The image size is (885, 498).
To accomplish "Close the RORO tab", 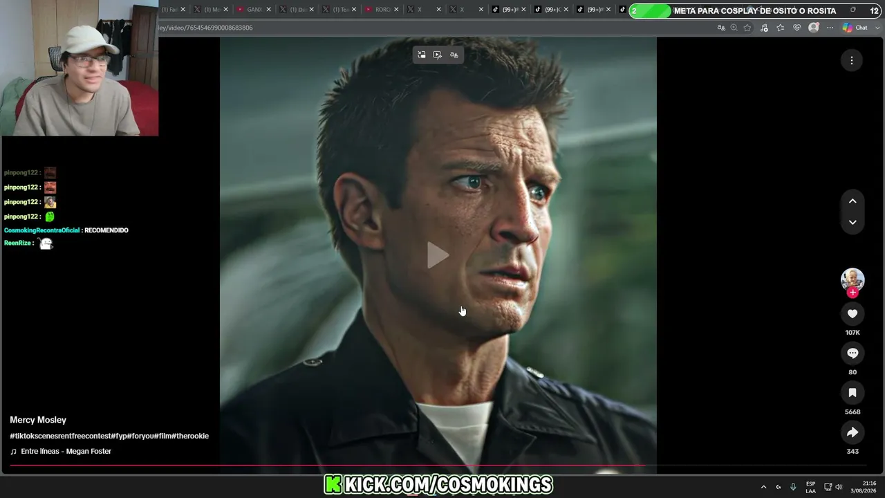I will point(396,10).
